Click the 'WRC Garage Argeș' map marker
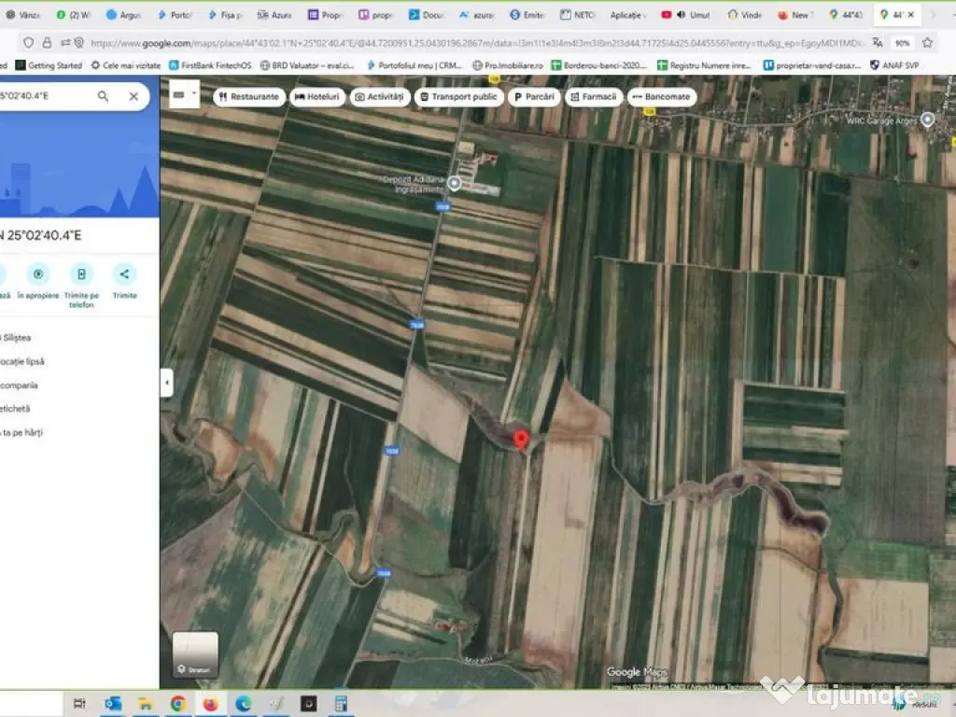The width and height of the screenshot is (956, 717). click(927, 119)
